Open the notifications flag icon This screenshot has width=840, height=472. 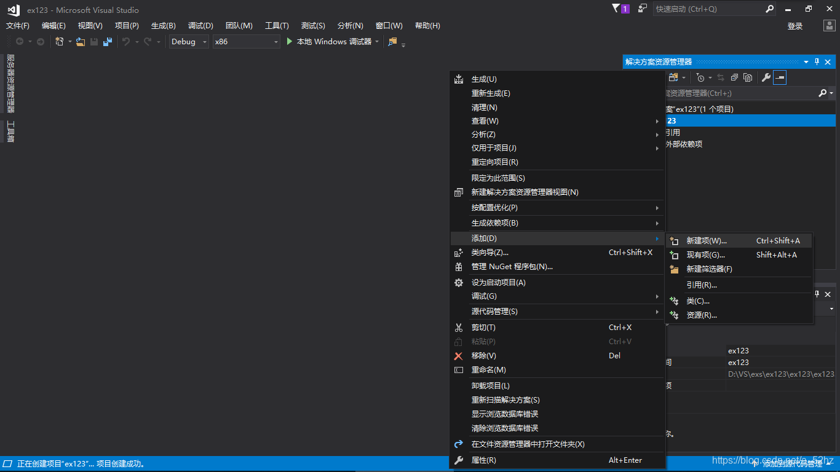(x=617, y=9)
